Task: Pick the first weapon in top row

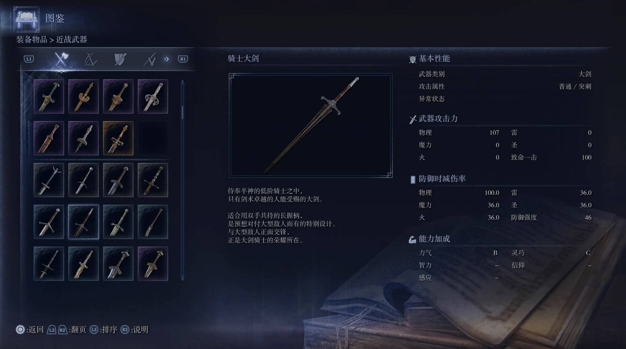Action: tap(49, 96)
